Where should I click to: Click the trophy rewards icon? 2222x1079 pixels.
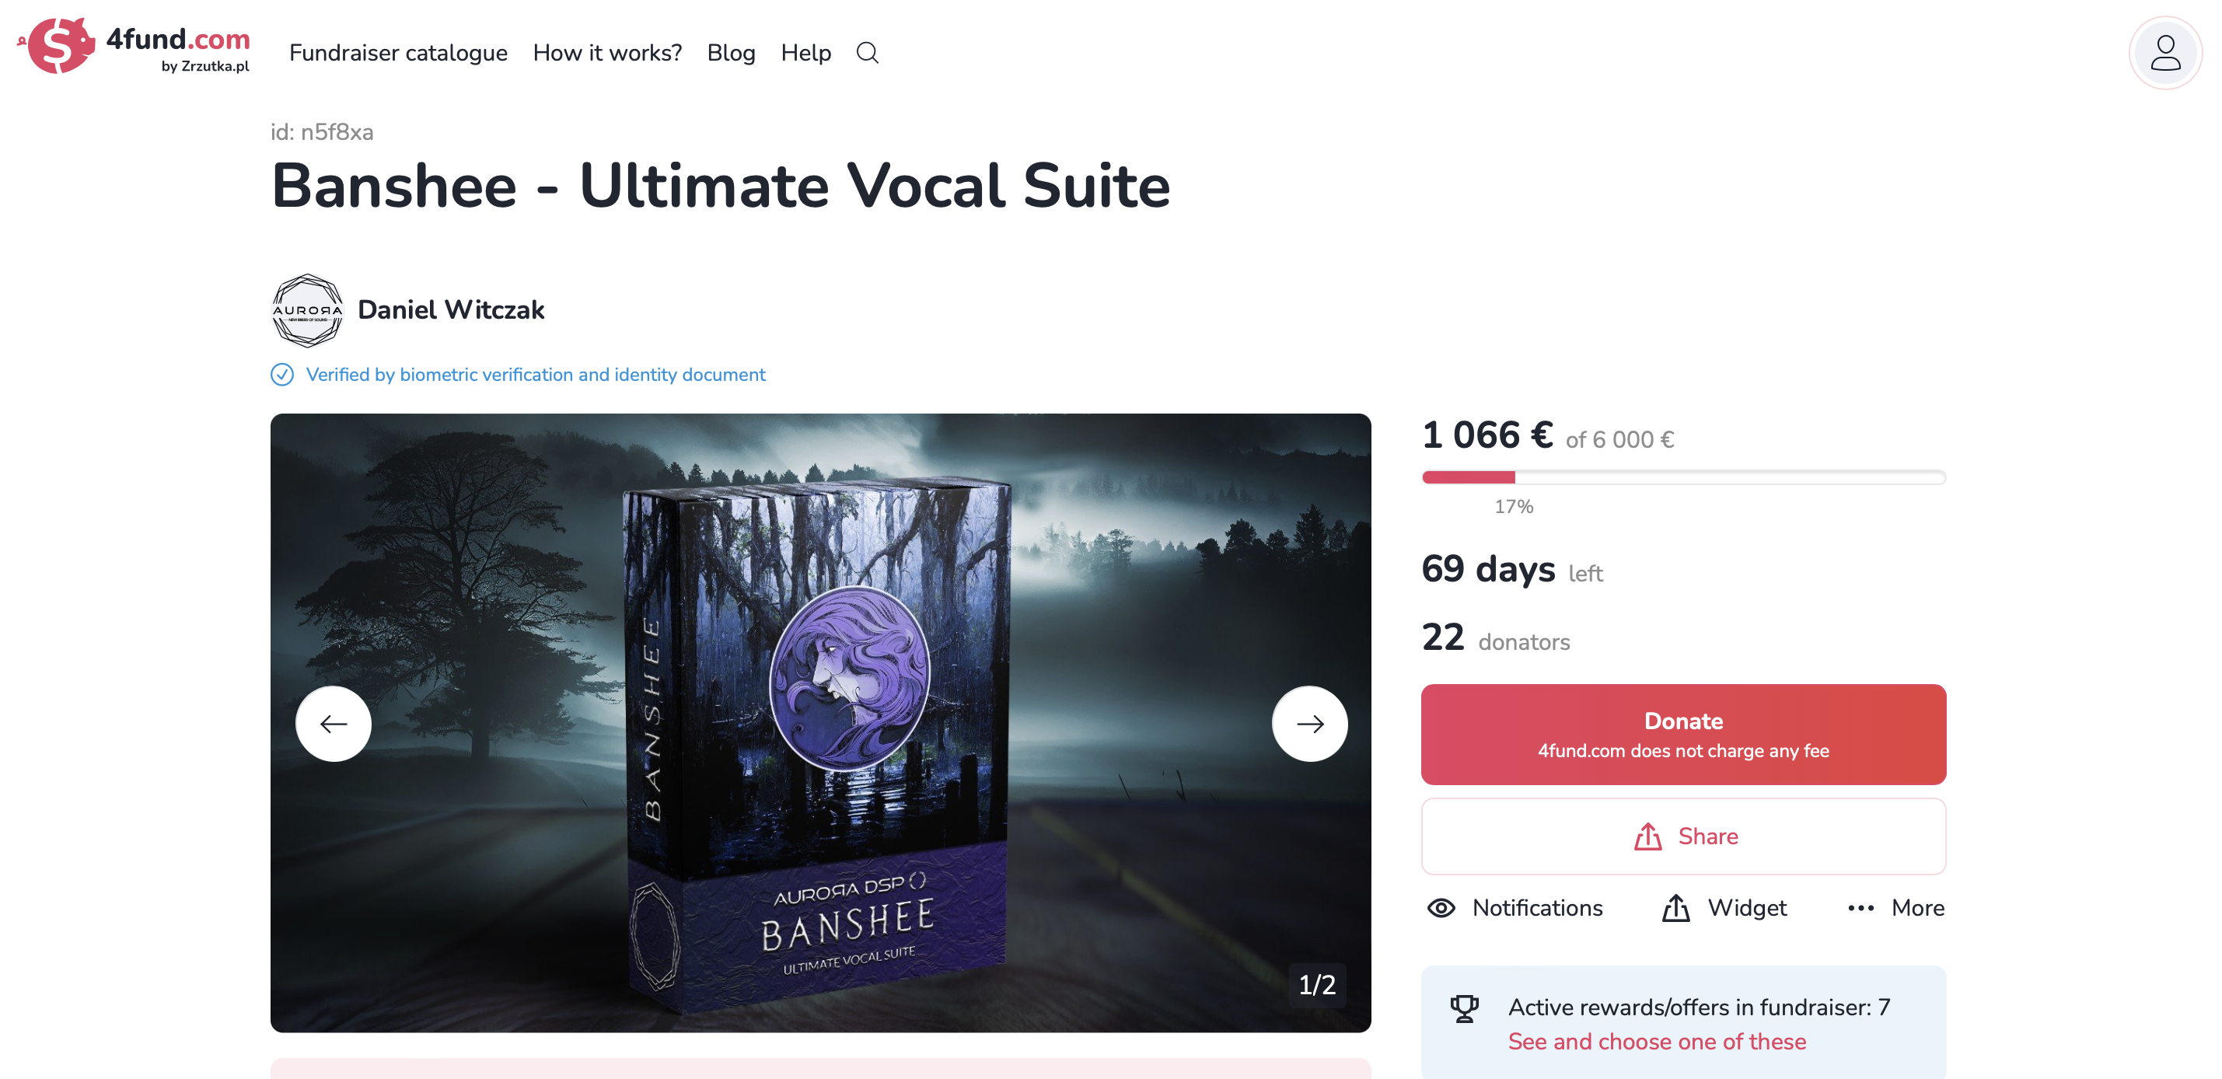(1464, 1007)
